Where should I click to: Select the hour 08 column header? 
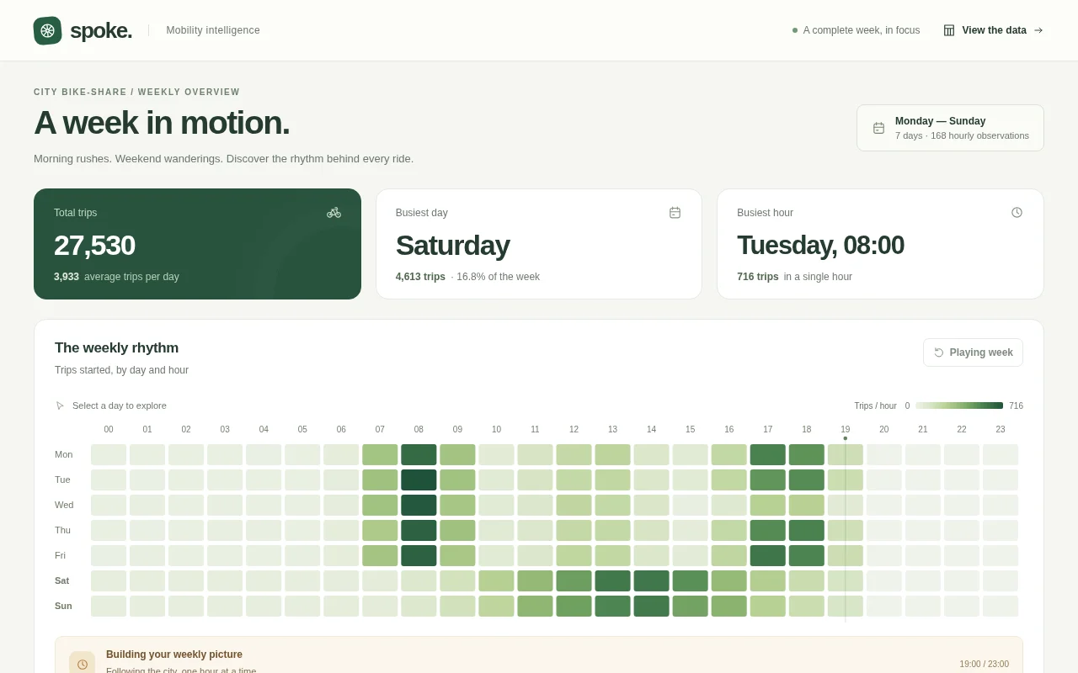pos(419,429)
